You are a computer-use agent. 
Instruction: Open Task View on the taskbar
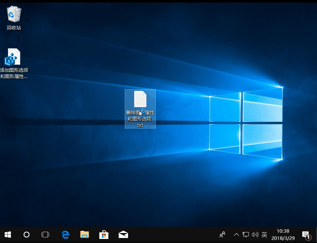[45, 235]
